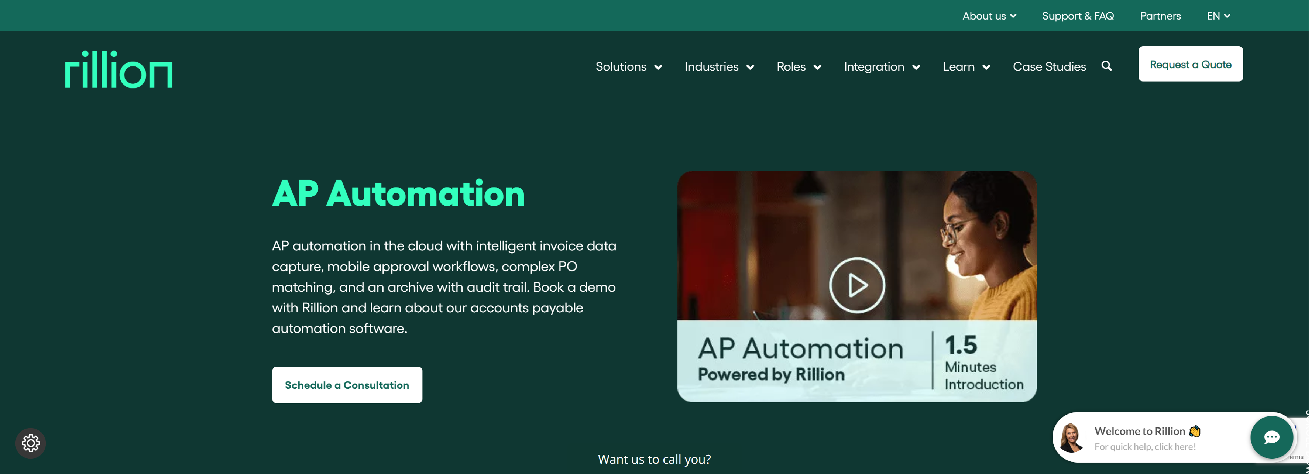Expand the Integration menu

tap(882, 66)
